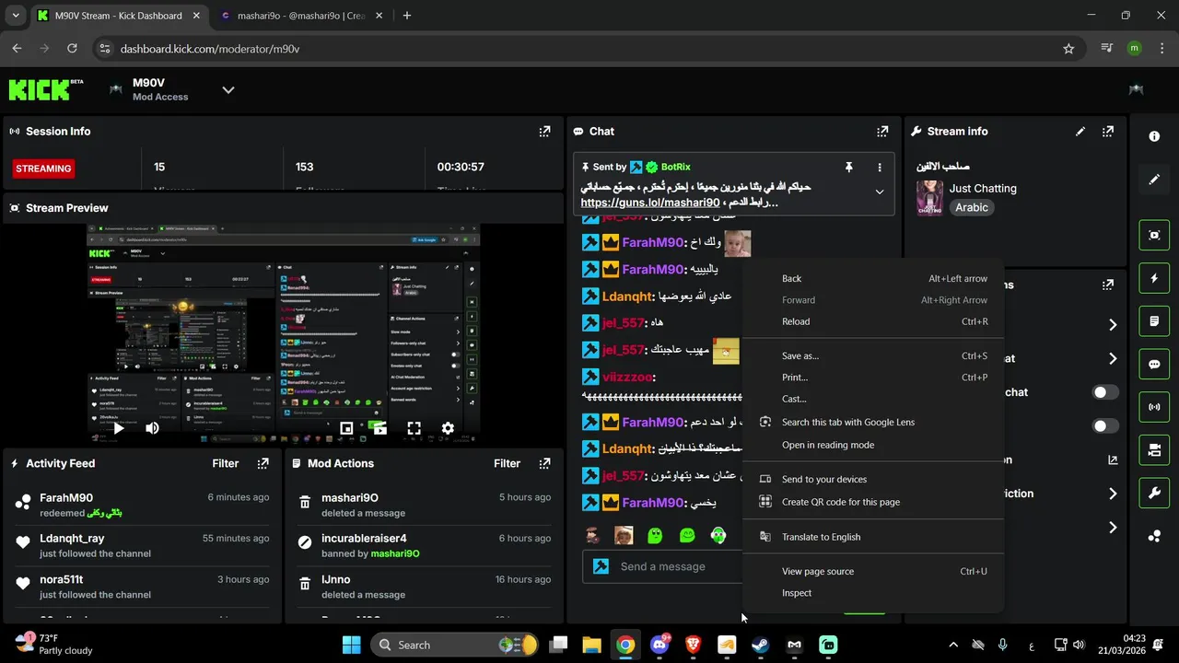1179x663 pixels.
Task: Open Chrome tab search dropdown
Action: 15,16
